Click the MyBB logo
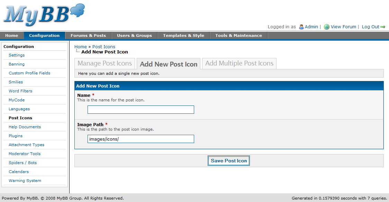Viewport: 389px width, 202px height. point(43,15)
